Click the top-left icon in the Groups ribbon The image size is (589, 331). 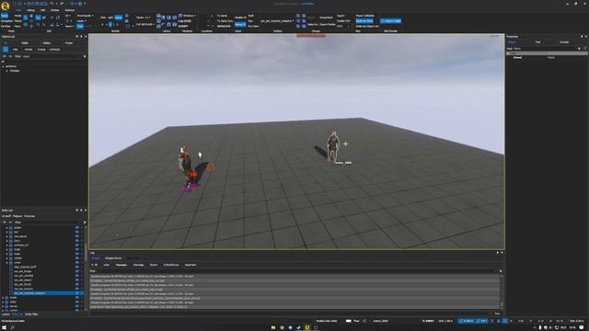click(298, 17)
